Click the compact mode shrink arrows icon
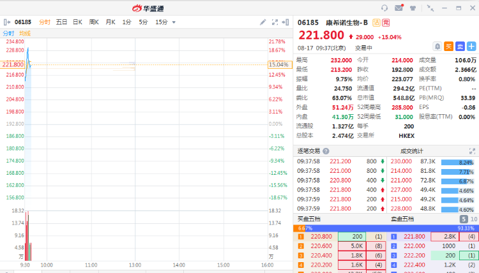The image size is (479, 273). [x=430, y=8]
